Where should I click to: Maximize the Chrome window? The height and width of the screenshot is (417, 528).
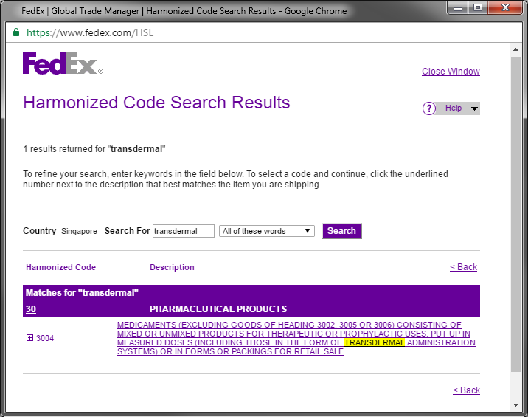478,8
